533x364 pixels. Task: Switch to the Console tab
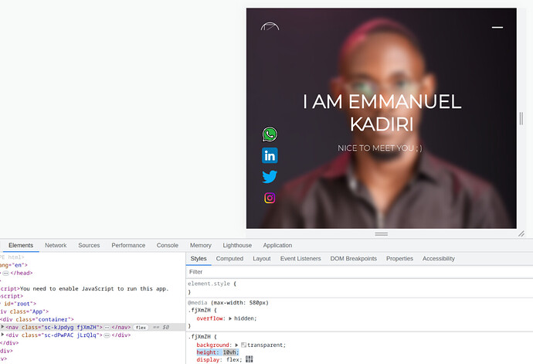pos(168,245)
